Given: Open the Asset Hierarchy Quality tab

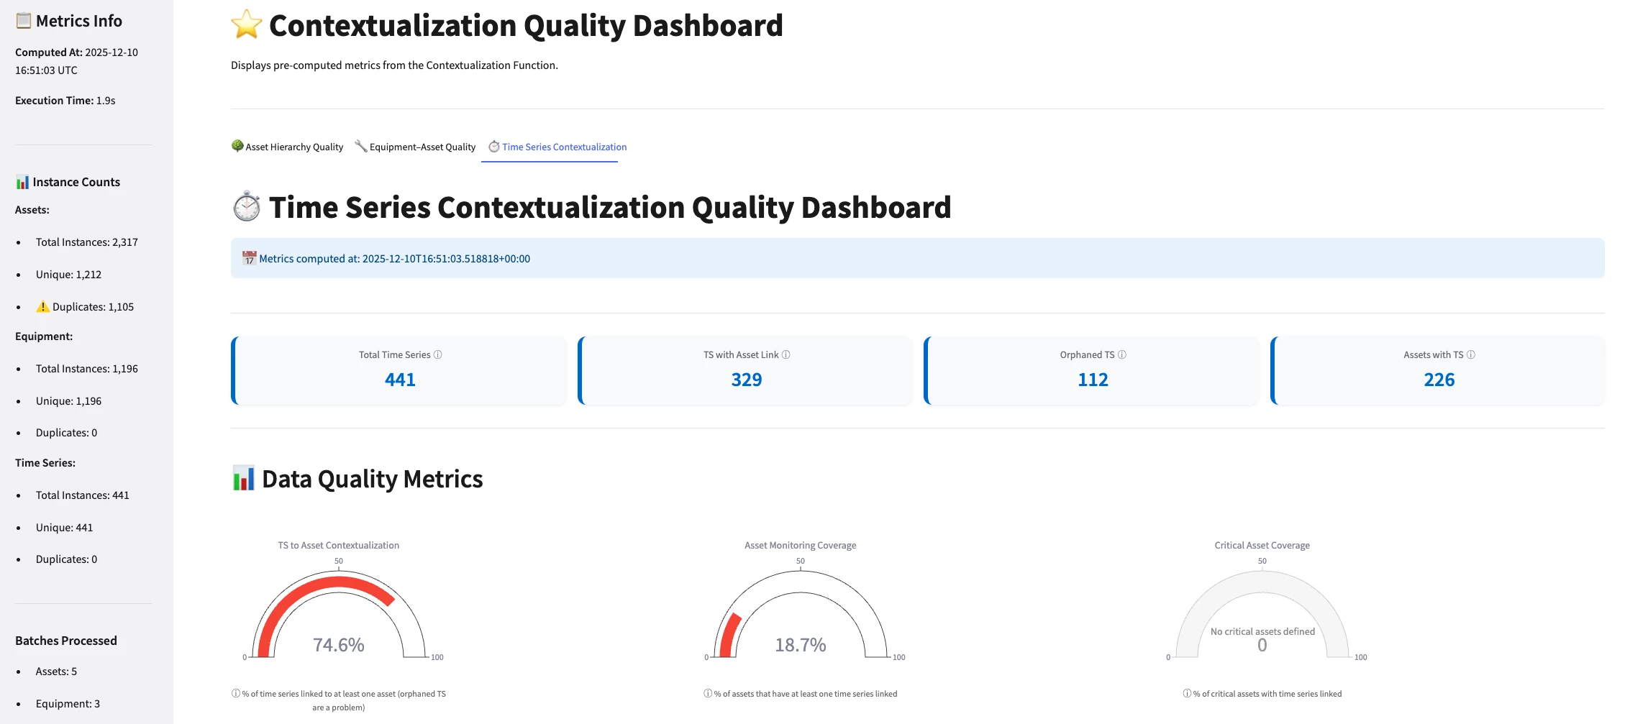Looking at the screenshot, I should coord(288,147).
